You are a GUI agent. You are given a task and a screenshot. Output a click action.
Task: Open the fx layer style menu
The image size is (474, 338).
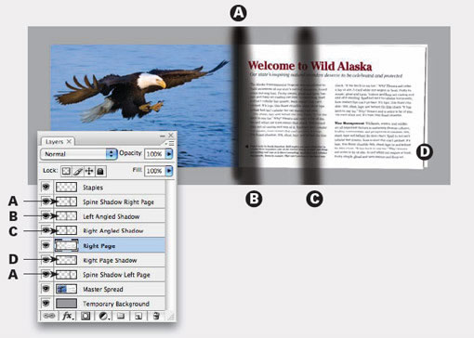point(68,316)
